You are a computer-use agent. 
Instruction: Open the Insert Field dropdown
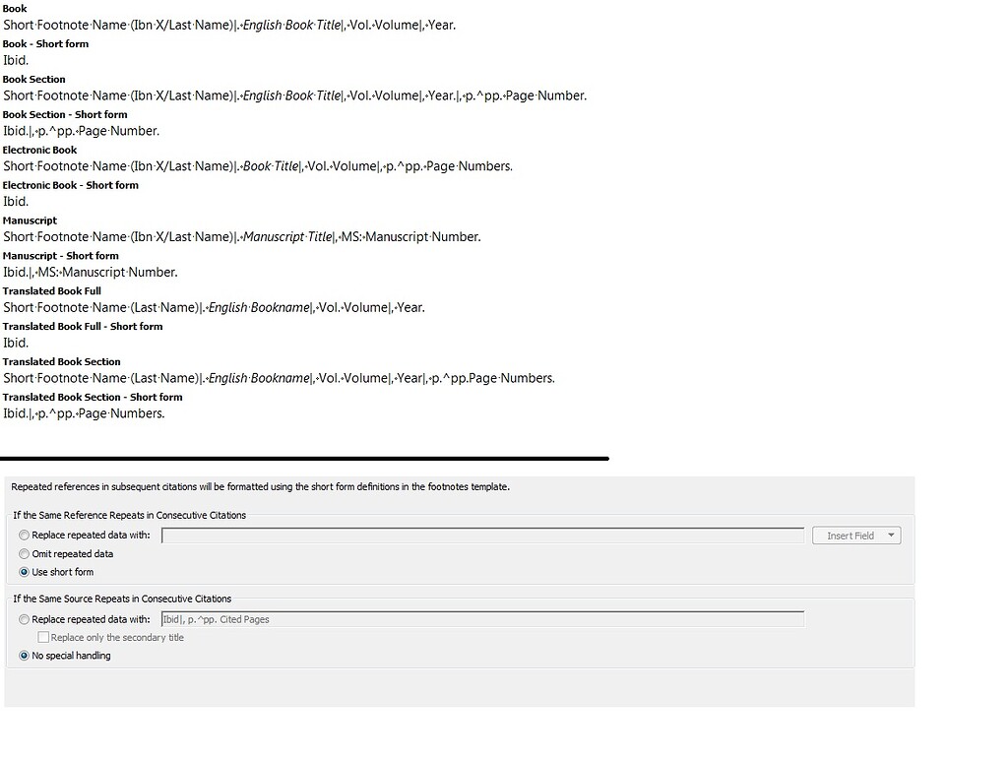click(855, 535)
